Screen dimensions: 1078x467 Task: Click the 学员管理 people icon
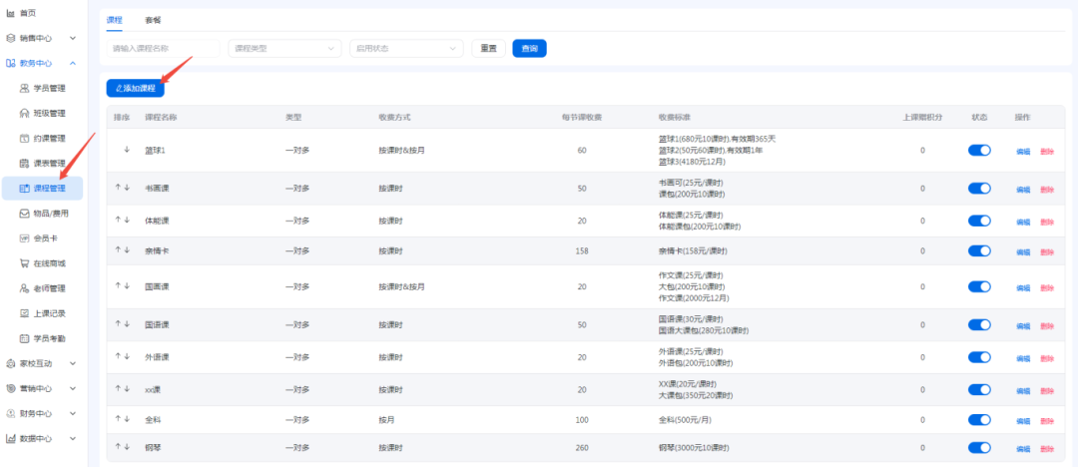point(25,88)
